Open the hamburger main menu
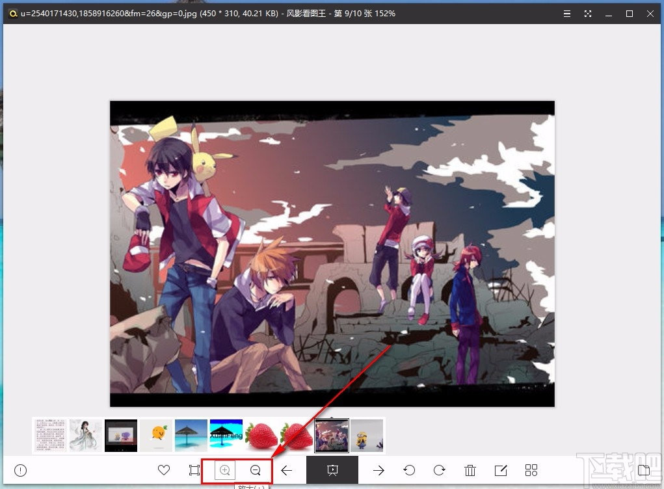This screenshot has height=489, width=664. [x=567, y=14]
